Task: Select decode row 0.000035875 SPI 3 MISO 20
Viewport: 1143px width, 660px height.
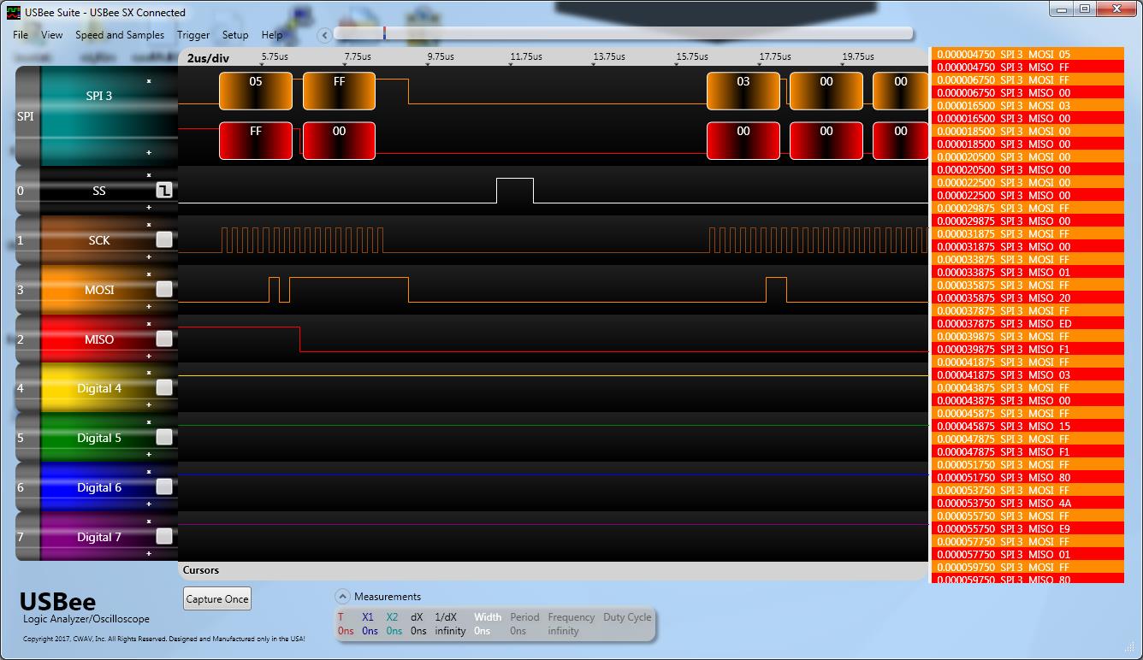Action: (1027, 298)
